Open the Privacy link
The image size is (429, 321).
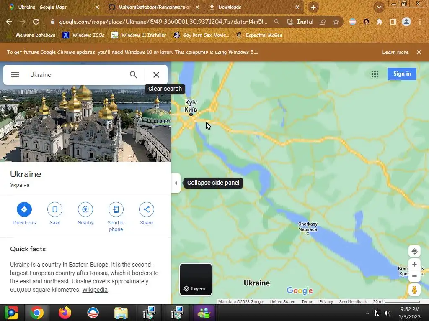tap(326, 302)
